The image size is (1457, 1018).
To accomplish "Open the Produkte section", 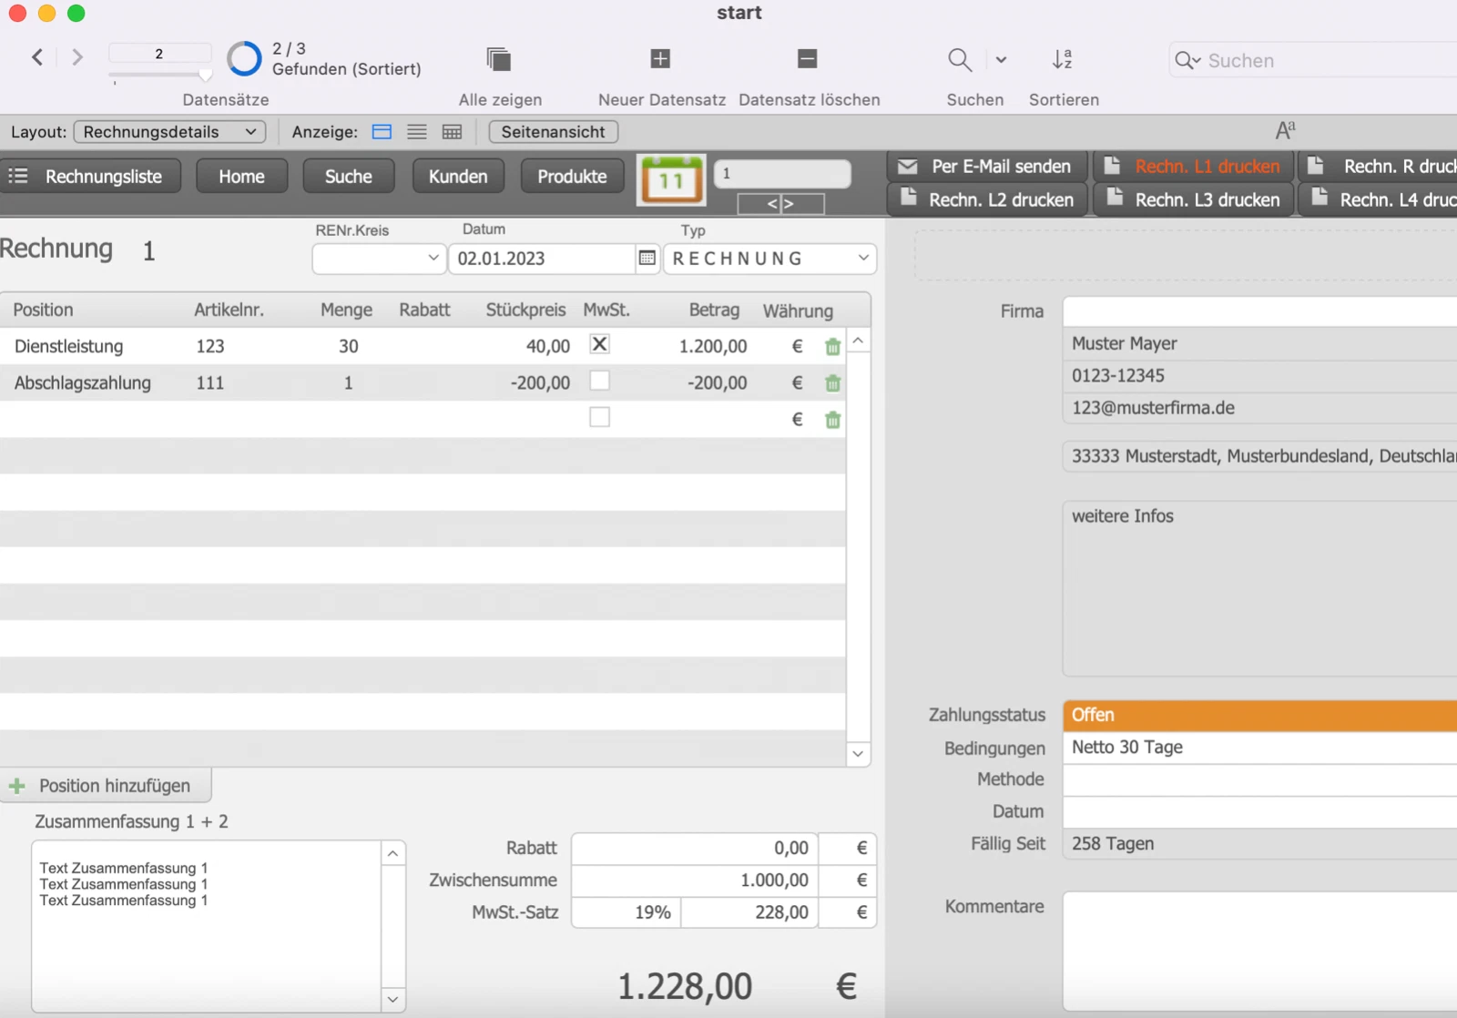I will click(572, 177).
